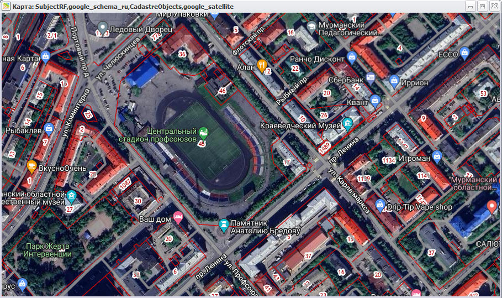Click the Мурманский Педагогический graduation cap icon
This screenshot has height=298, width=502.
pos(312,26)
